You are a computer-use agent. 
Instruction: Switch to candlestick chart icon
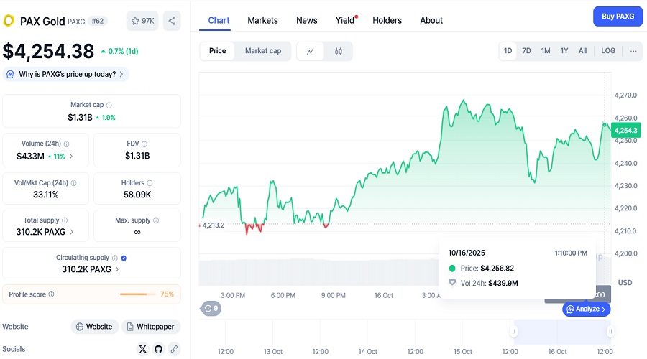click(339, 51)
